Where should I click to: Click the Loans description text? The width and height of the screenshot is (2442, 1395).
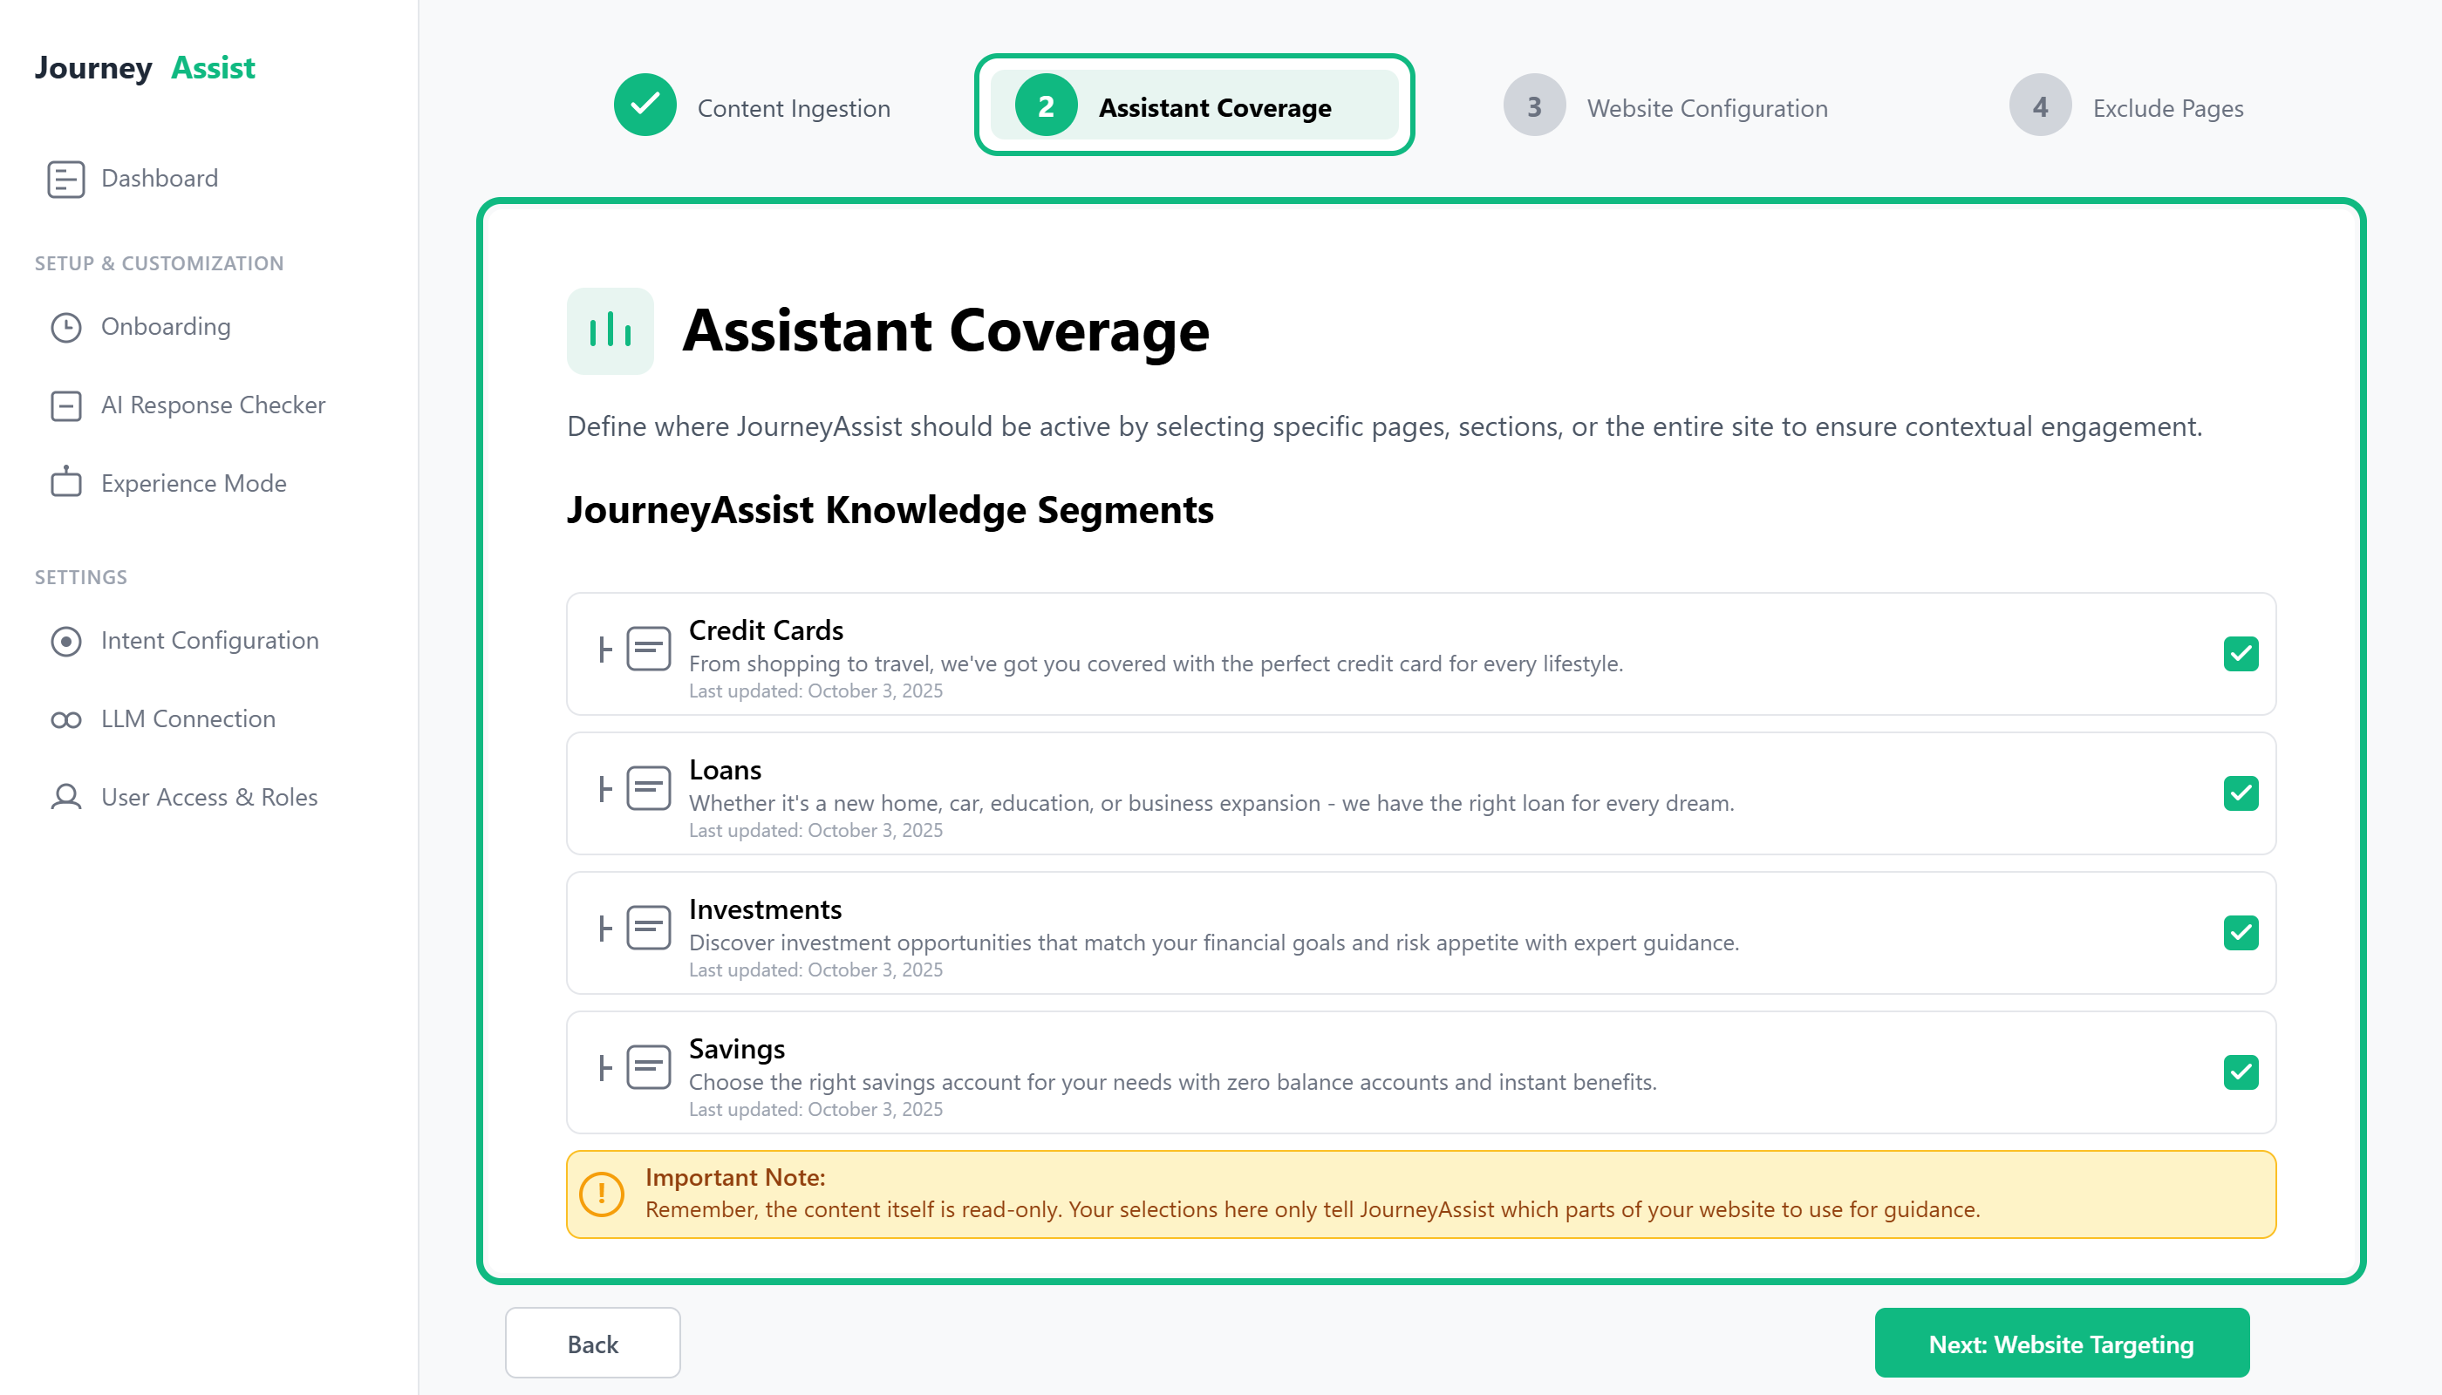[x=1211, y=804]
